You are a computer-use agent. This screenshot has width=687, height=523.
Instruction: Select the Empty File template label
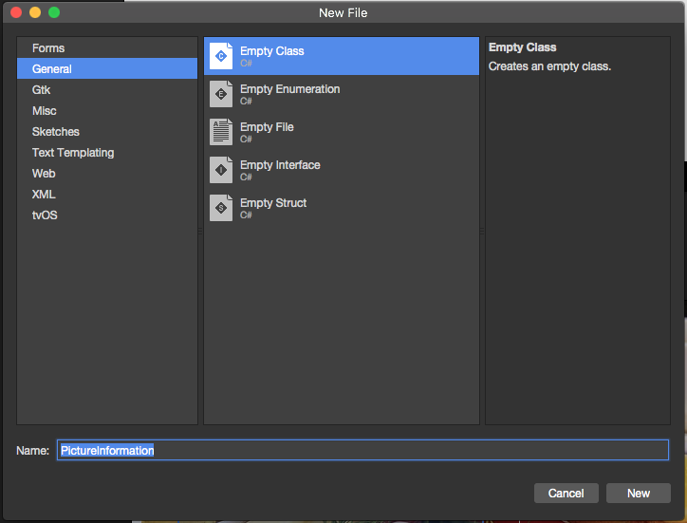267,127
